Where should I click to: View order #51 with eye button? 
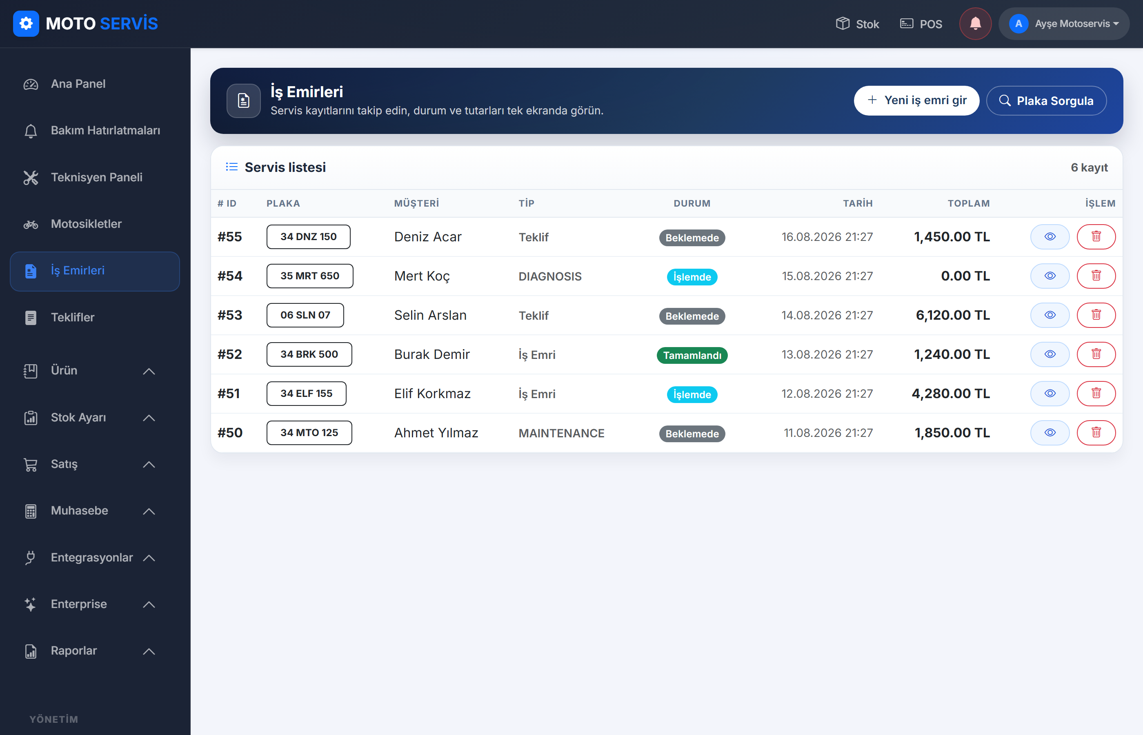(x=1050, y=393)
